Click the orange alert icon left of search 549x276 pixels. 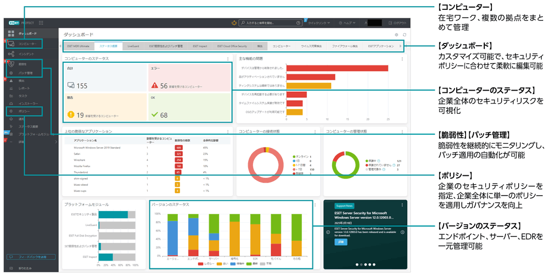pos(233,23)
